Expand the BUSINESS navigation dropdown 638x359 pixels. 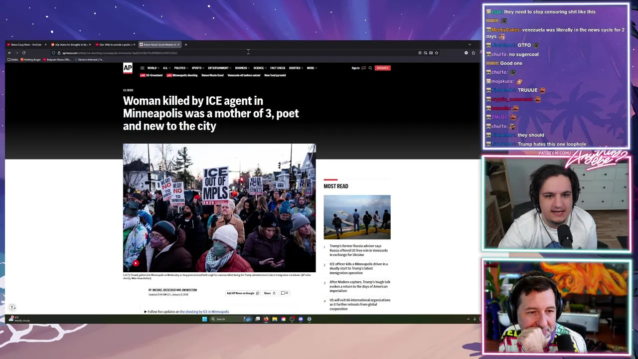242,68
